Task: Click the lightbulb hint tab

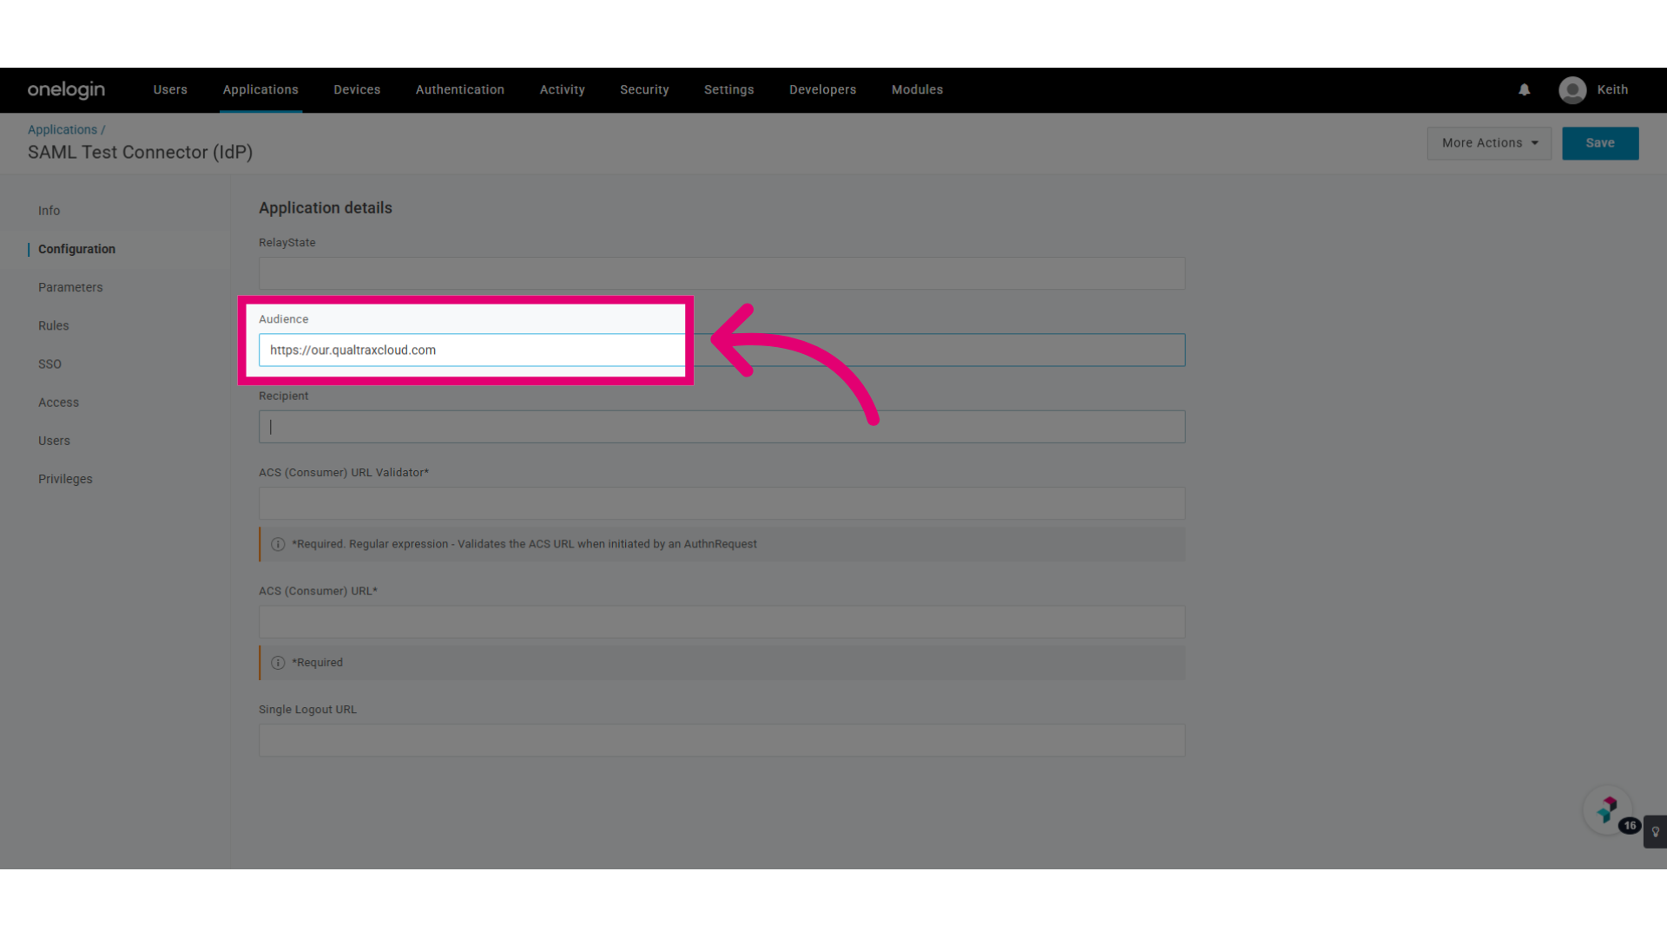Action: pyautogui.click(x=1655, y=831)
